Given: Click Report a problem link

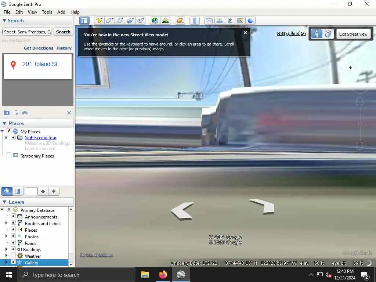Looking at the screenshot, I should [x=96, y=255].
